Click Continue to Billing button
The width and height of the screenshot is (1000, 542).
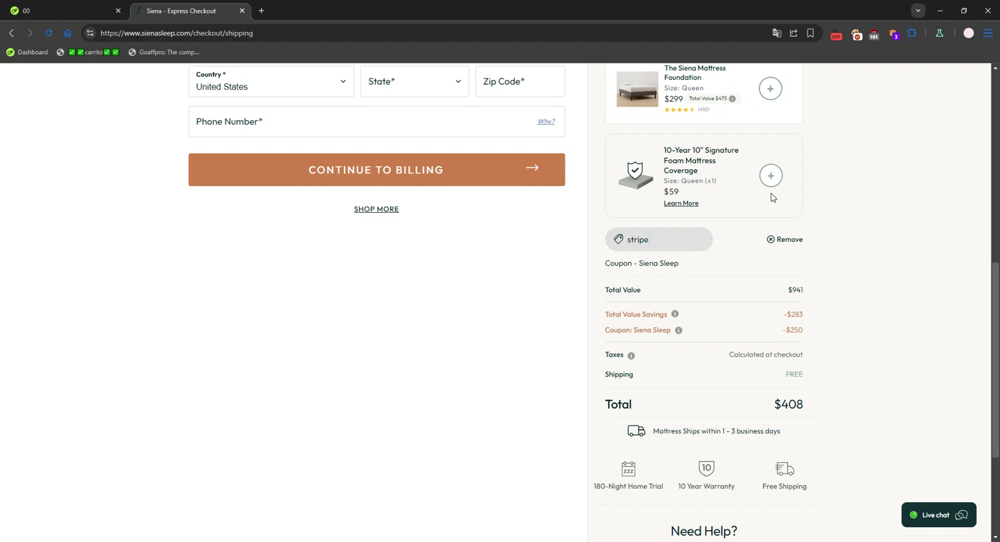pos(377,170)
